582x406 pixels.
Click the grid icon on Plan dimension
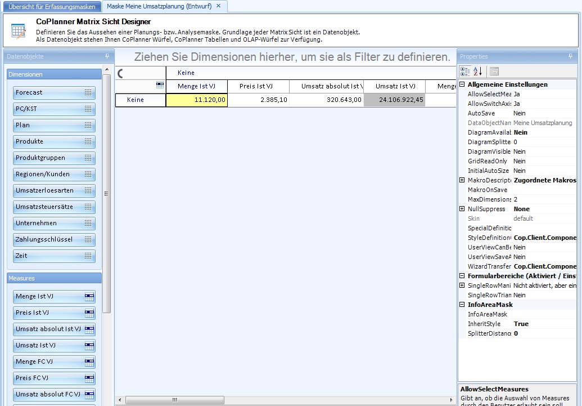point(88,126)
